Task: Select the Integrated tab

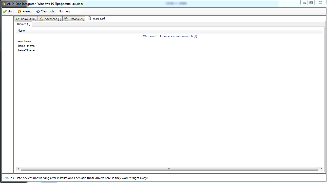Action: [x=96, y=18]
